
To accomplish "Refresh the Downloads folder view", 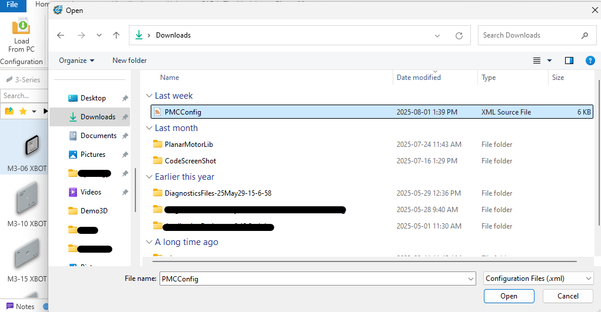I will pyautogui.click(x=459, y=35).
